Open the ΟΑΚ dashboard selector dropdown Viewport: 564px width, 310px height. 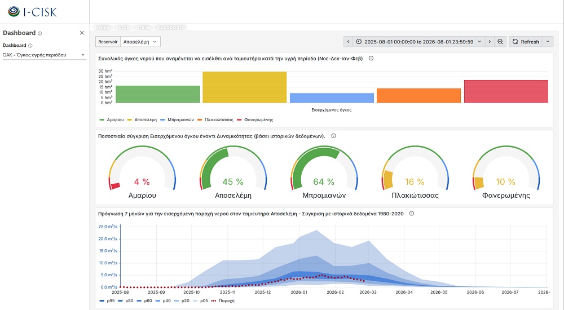click(44, 55)
